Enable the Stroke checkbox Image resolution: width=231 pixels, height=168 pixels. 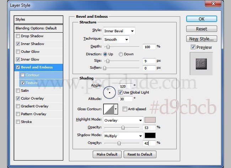tap(18, 122)
